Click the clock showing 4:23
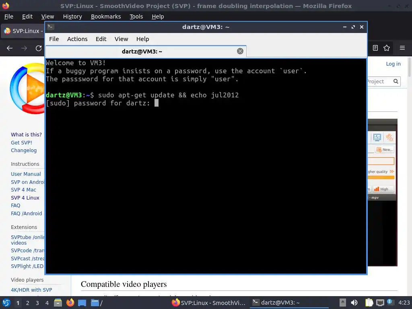Viewport: 412px width, 309px height. point(404,303)
